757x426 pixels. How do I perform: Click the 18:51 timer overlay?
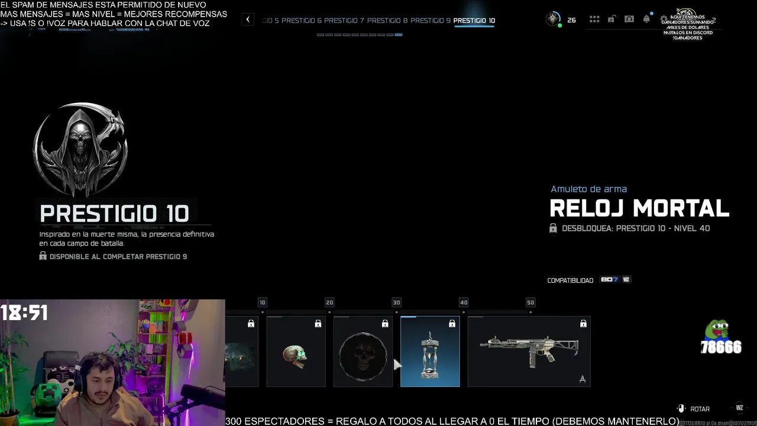(x=24, y=312)
